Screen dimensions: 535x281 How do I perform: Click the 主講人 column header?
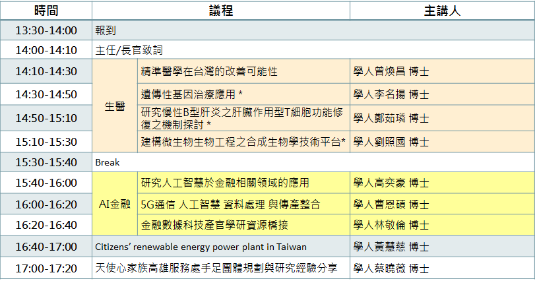pyautogui.click(x=442, y=11)
